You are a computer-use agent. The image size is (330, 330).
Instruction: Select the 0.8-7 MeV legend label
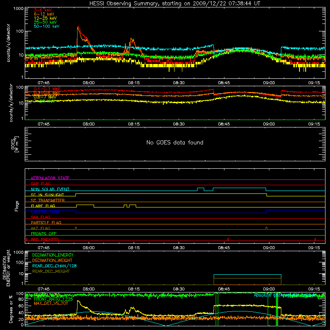point(45,97)
